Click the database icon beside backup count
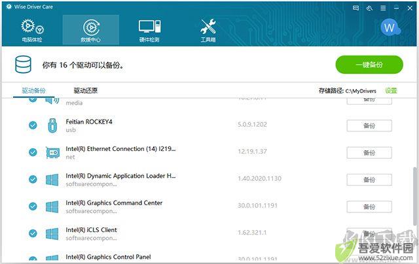419x264 pixels. 23,65
